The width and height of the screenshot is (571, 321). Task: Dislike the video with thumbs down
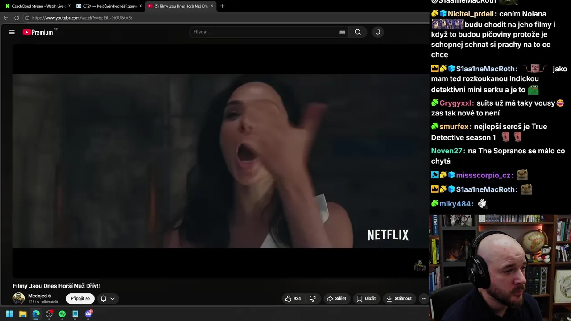pos(313,299)
